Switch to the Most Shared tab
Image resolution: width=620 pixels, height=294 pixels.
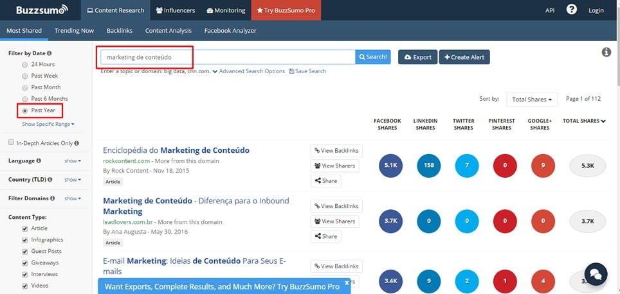click(24, 31)
